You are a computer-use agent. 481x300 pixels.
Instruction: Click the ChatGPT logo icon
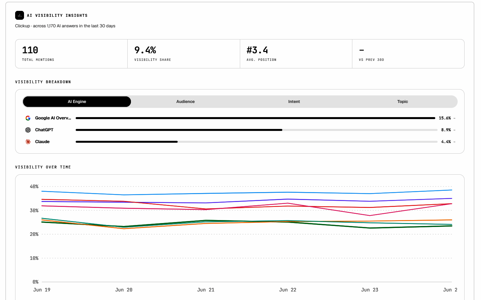[28, 130]
